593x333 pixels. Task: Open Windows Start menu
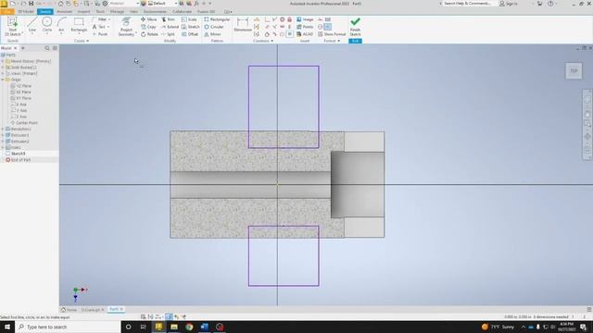7,327
